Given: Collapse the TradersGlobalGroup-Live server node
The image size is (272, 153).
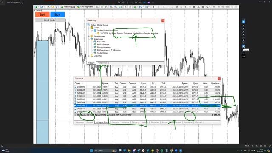Looking at the screenshot, I should point(92,31).
